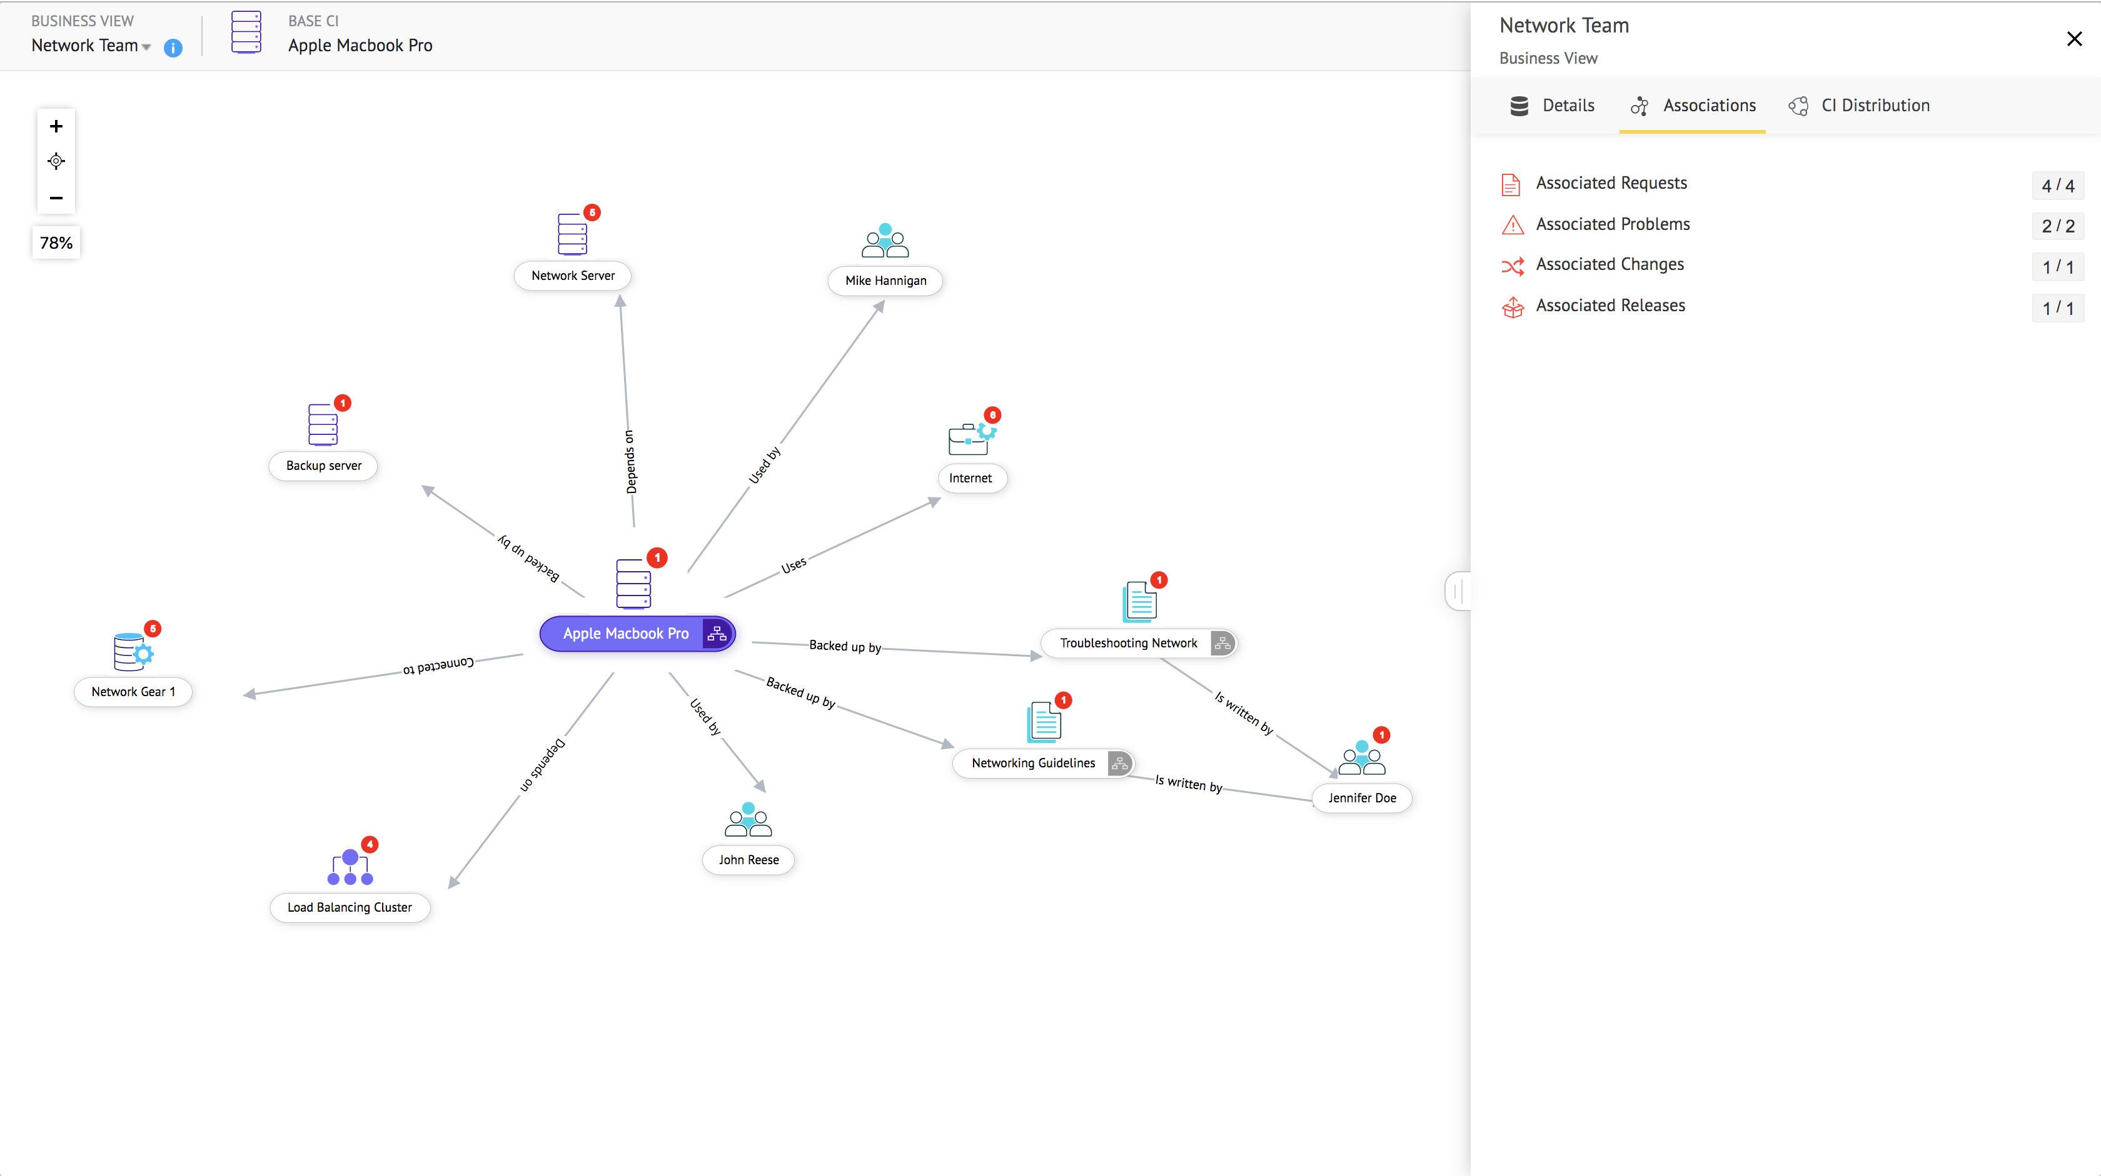
Task: Click the Network Gear 1 database icon
Action: point(132,652)
